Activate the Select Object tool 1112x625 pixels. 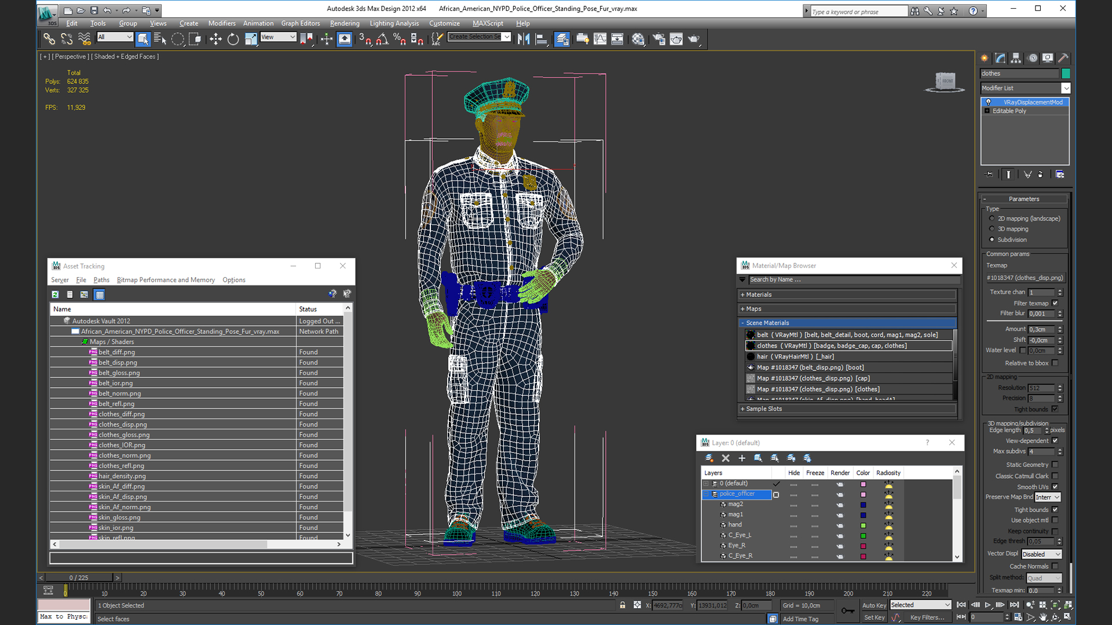pyautogui.click(x=142, y=39)
